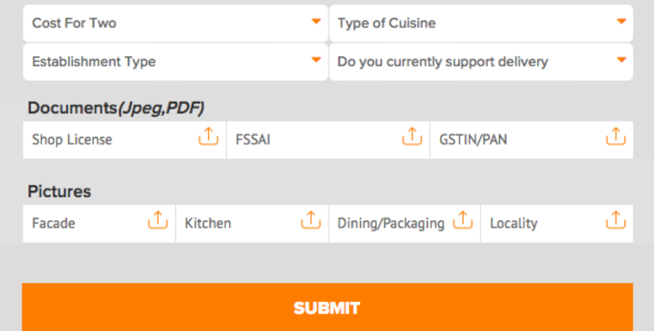Upload GSTIN/PAN using the upload icon

click(615, 136)
